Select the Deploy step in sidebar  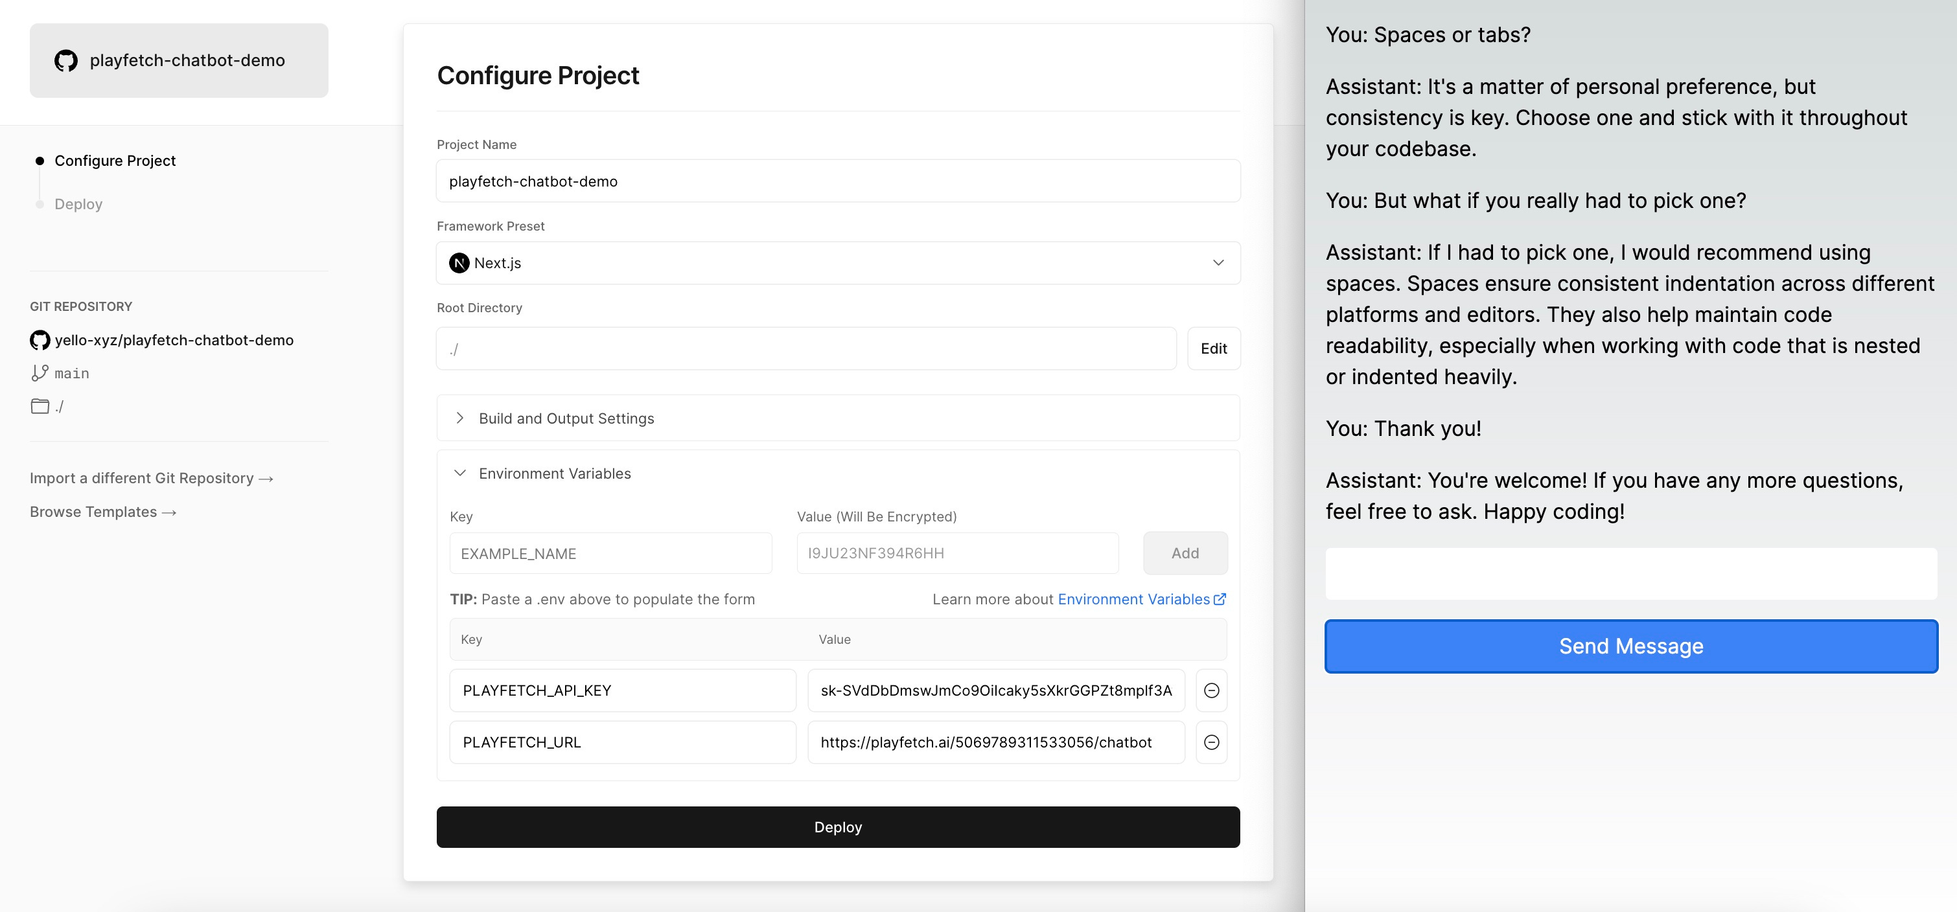pos(78,204)
